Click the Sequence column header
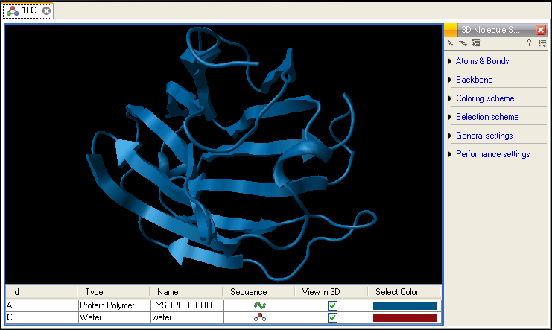Viewport: 552px width, 330px height. pyautogui.click(x=258, y=292)
